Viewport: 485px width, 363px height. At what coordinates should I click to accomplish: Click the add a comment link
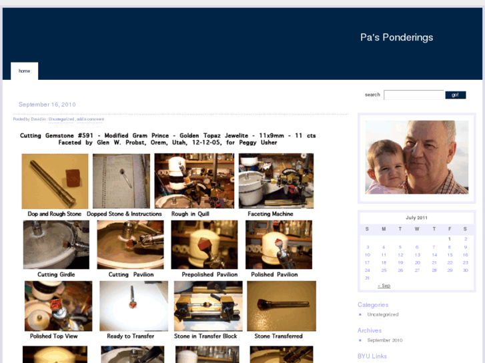point(90,119)
